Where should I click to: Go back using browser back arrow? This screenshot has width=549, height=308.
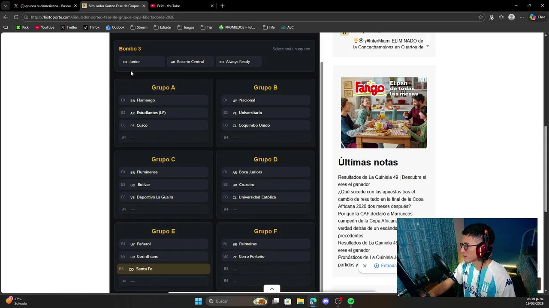point(5,17)
